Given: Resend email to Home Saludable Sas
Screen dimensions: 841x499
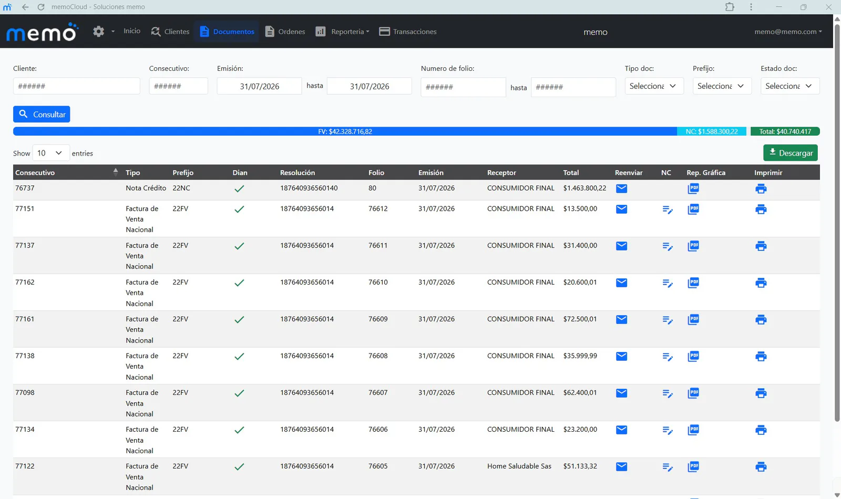Looking at the screenshot, I should (x=621, y=466).
